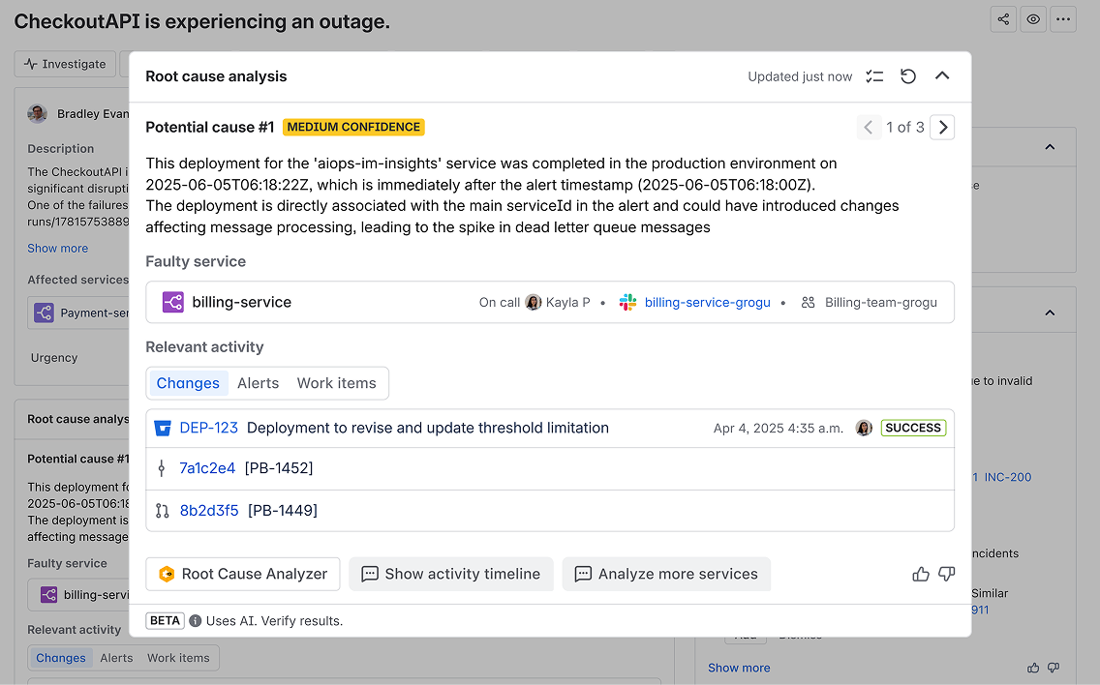Click thumbs down on the analysis
The image size is (1100, 685).
[x=947, y=574]
